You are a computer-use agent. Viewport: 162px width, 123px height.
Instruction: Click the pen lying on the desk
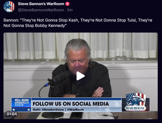109,116
